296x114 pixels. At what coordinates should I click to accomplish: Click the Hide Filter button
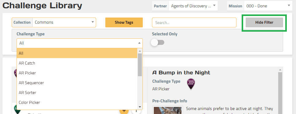click(x=264, y=22)
